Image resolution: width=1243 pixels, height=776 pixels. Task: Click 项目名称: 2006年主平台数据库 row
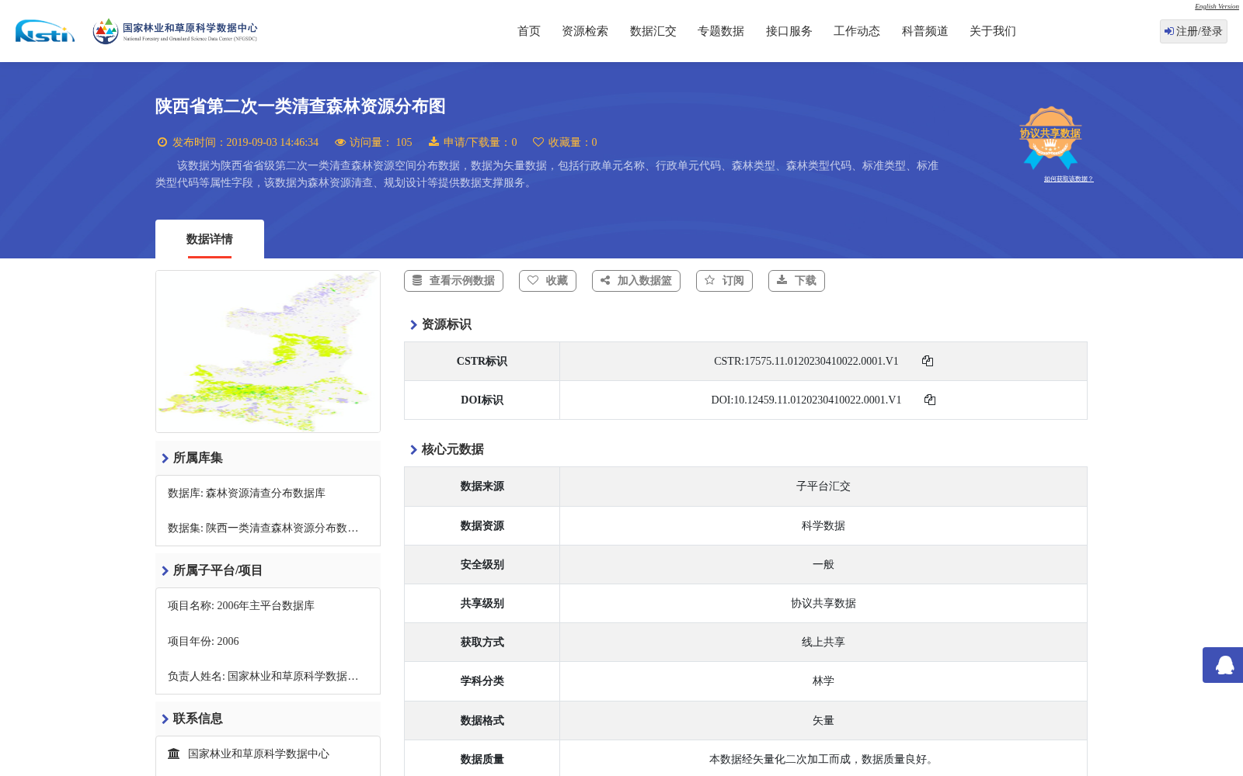pos(268,606)
